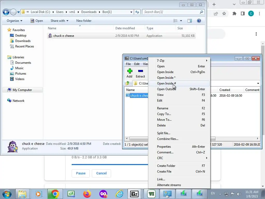Click the Explorer Back arrow button
The height and width of the screenshot is (199, 265).
(6, 12)
